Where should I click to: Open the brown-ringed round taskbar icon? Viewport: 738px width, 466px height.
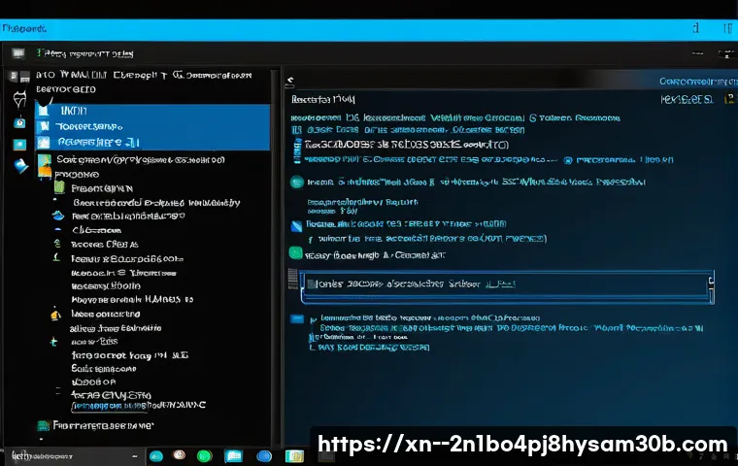coord(180,454)
